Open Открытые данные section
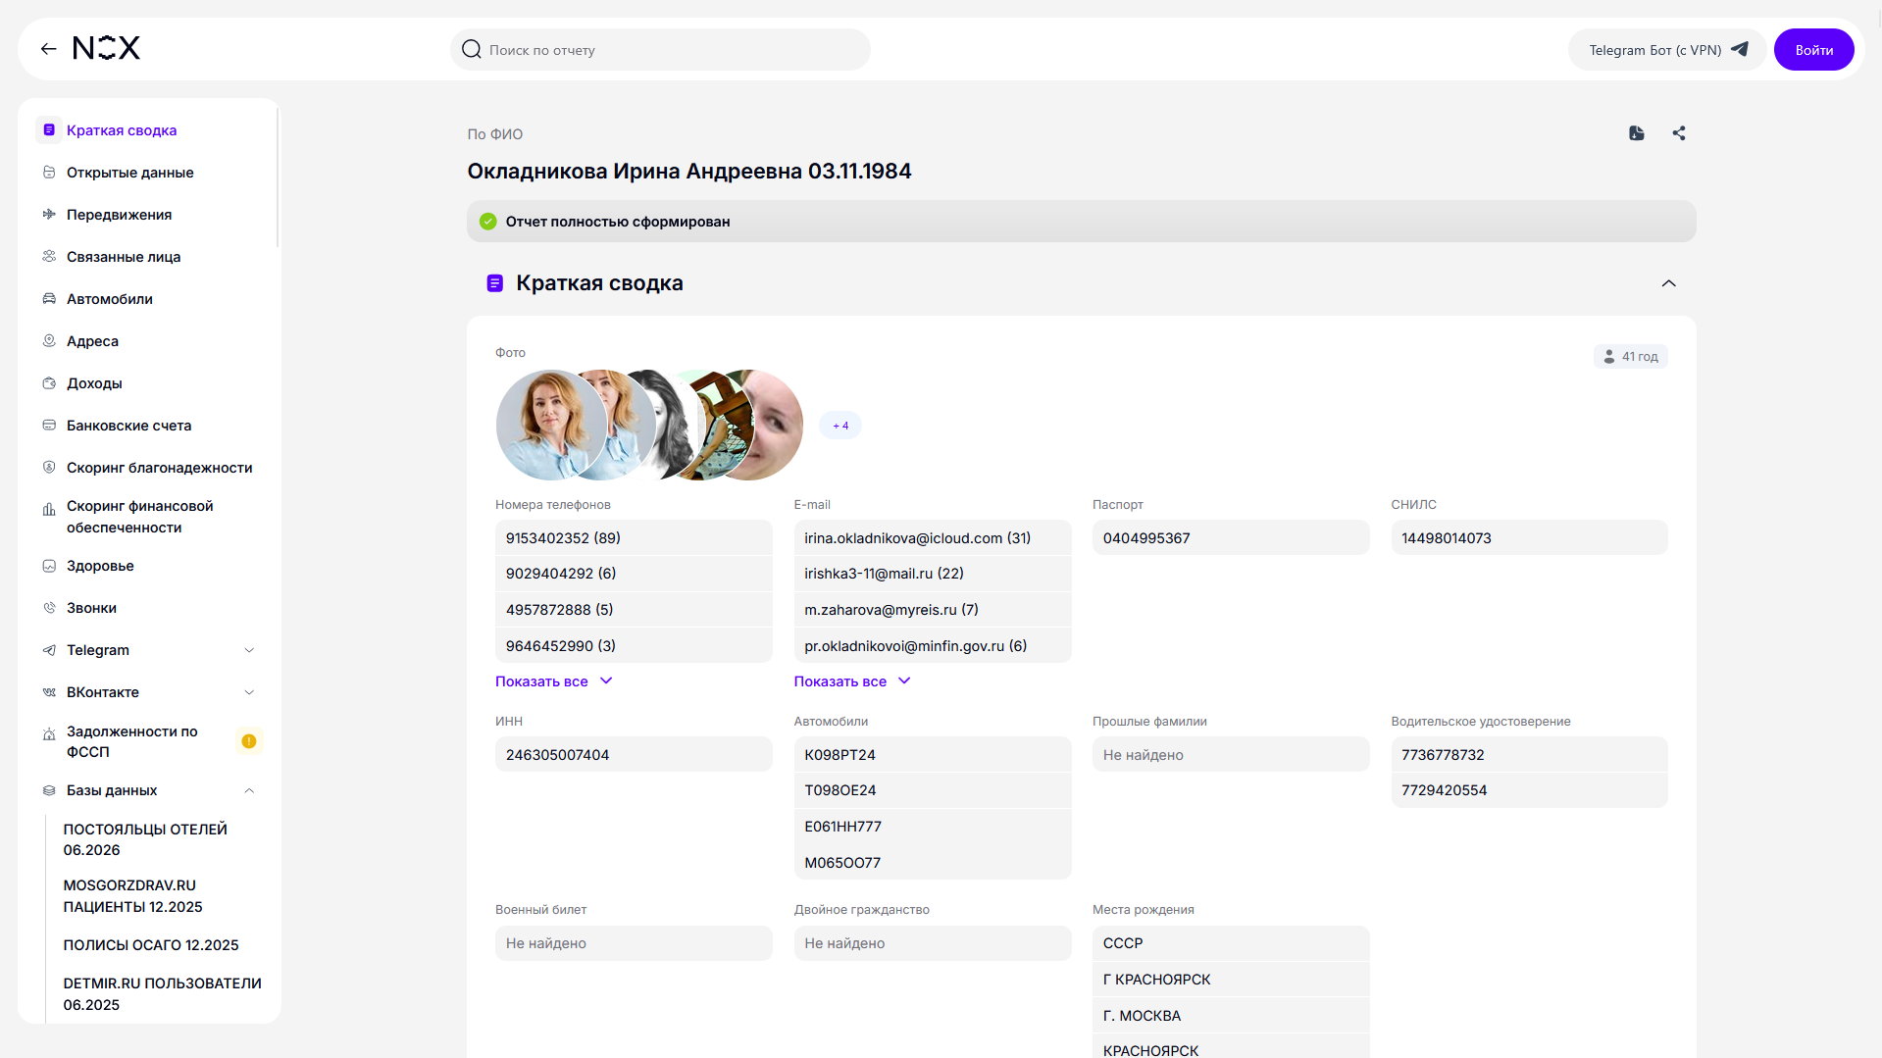1882x1058 pixels. [x=130, y=173]
